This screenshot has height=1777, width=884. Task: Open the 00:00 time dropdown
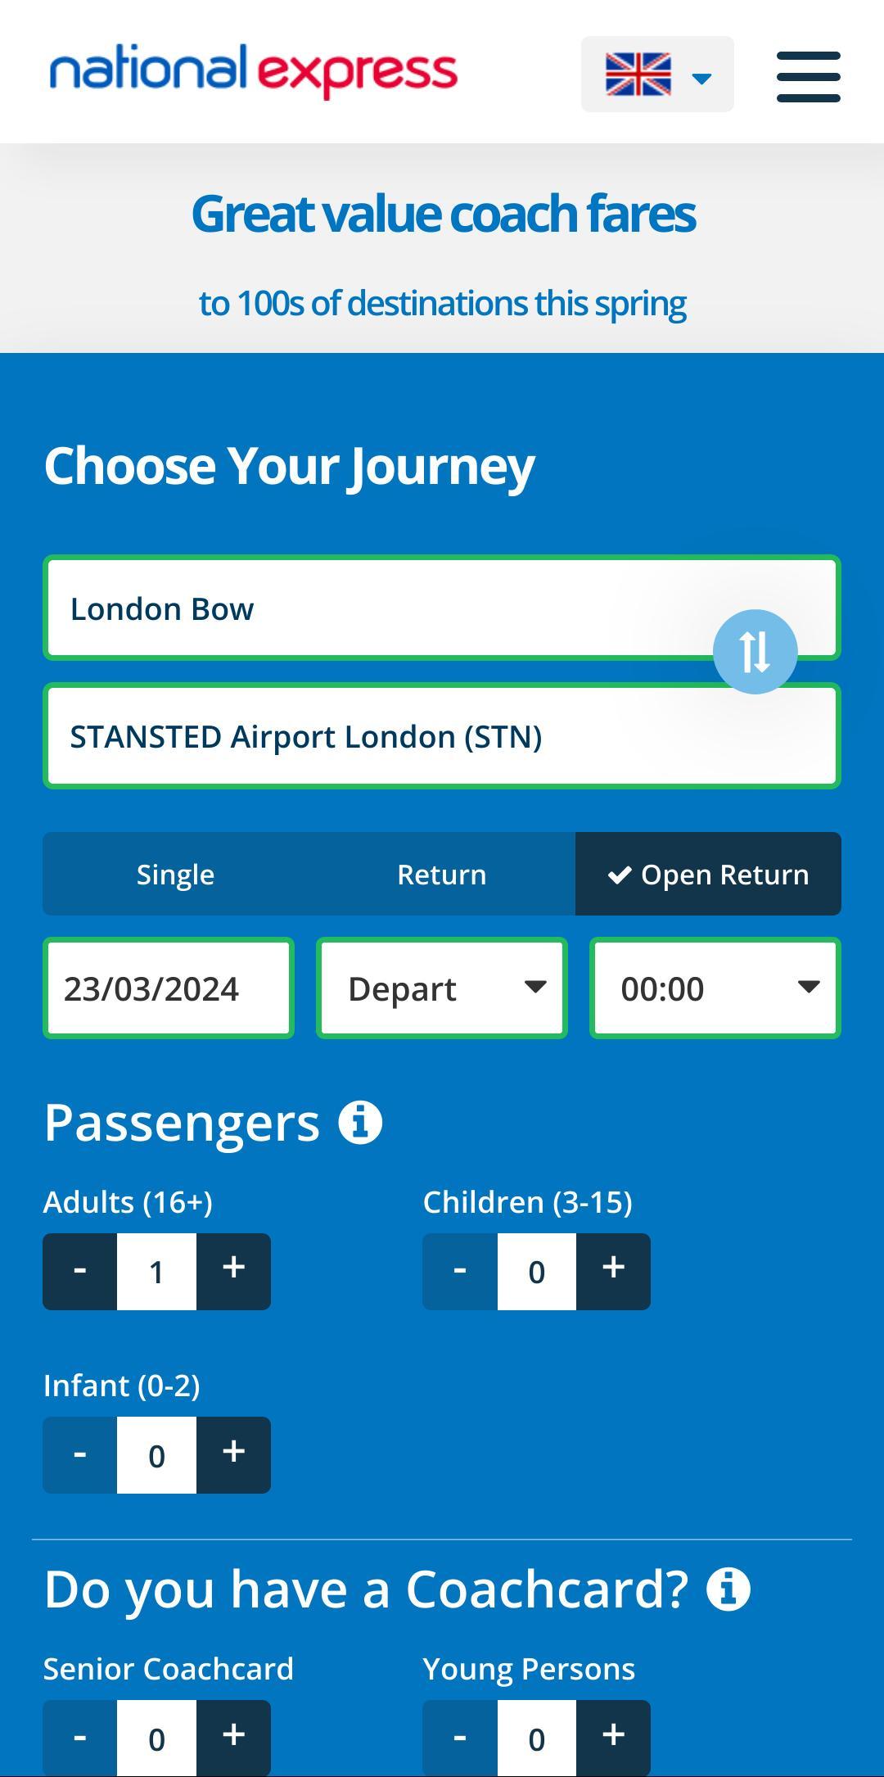pyautogui.click(x=715, y=988)
